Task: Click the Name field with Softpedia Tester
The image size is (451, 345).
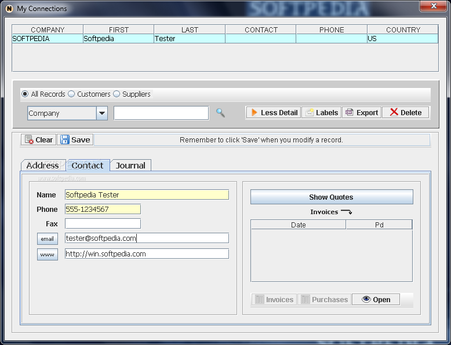Action: tap(147, 194)
